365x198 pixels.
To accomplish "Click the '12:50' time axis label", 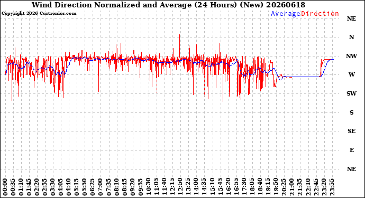I will [180, 187].
